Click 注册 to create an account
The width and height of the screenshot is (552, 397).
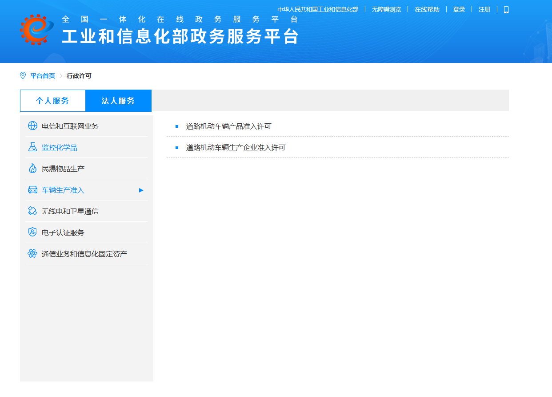click(x=484, y=9)
